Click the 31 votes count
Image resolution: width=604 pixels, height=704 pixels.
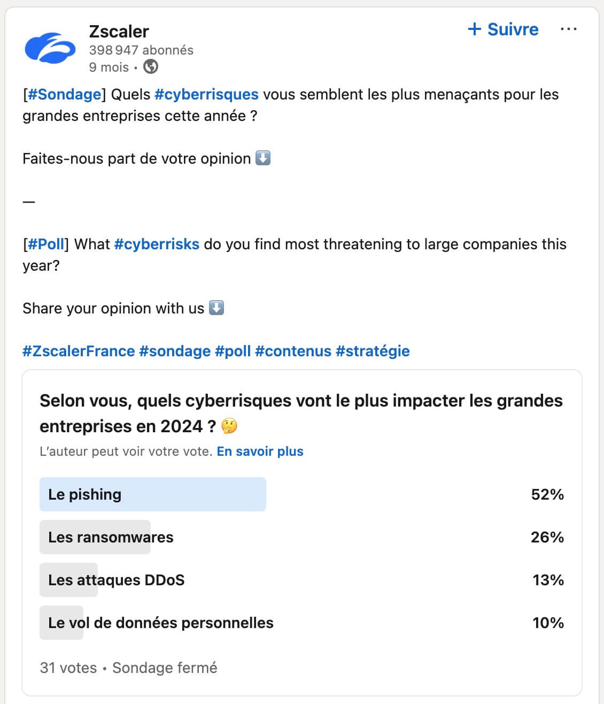(x=68, y=668)
